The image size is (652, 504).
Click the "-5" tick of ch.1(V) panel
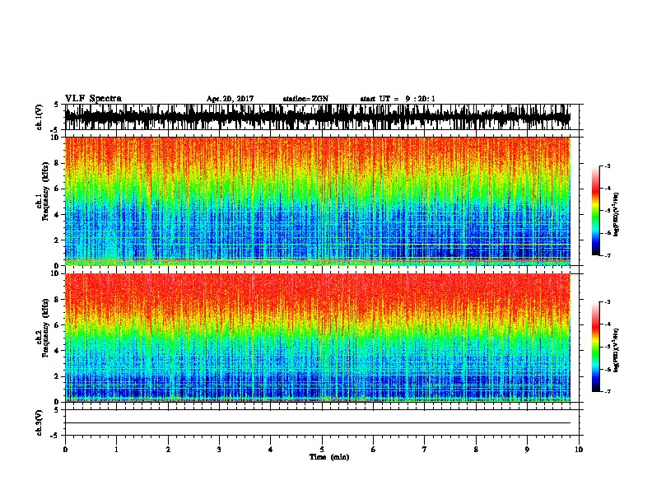(55, 130)
